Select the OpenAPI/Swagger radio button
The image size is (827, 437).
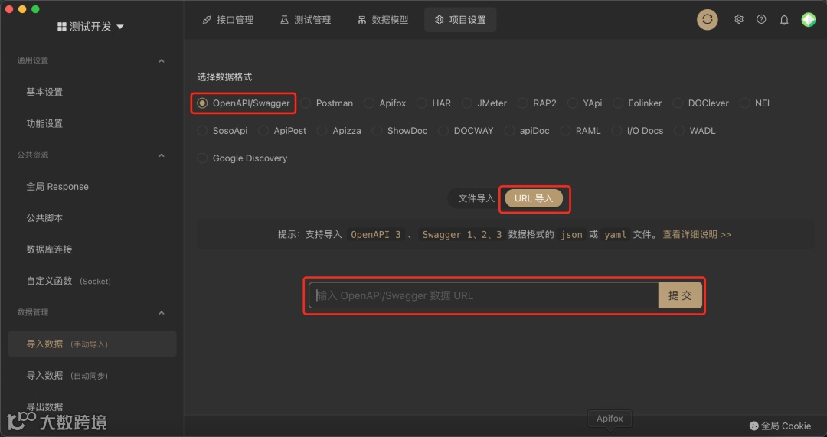click(202, 103)
